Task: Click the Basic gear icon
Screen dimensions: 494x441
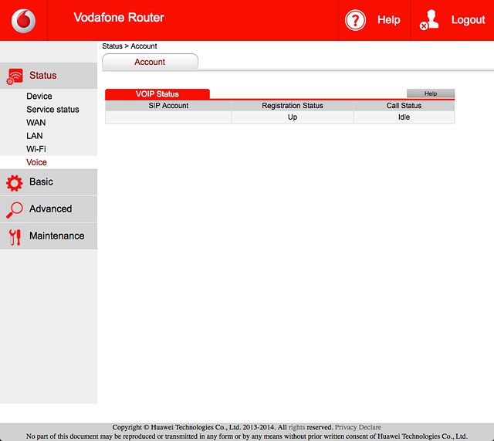Action: (x=14, y=183)
